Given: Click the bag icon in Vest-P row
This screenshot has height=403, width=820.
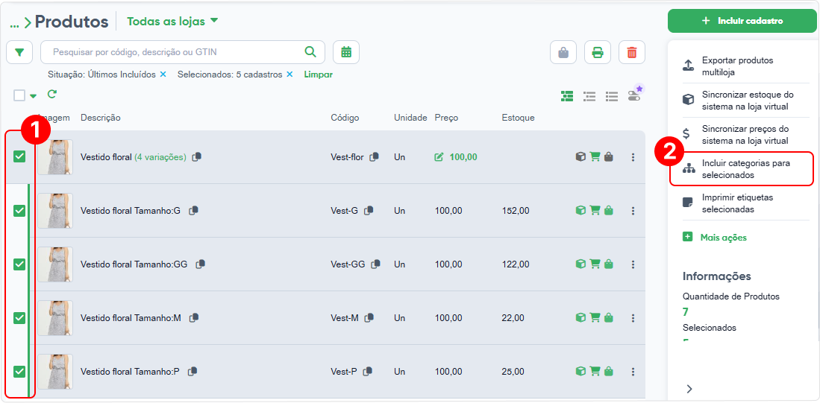Looking at the screenshot, I should pyautogui.click(x=609, y=372).
